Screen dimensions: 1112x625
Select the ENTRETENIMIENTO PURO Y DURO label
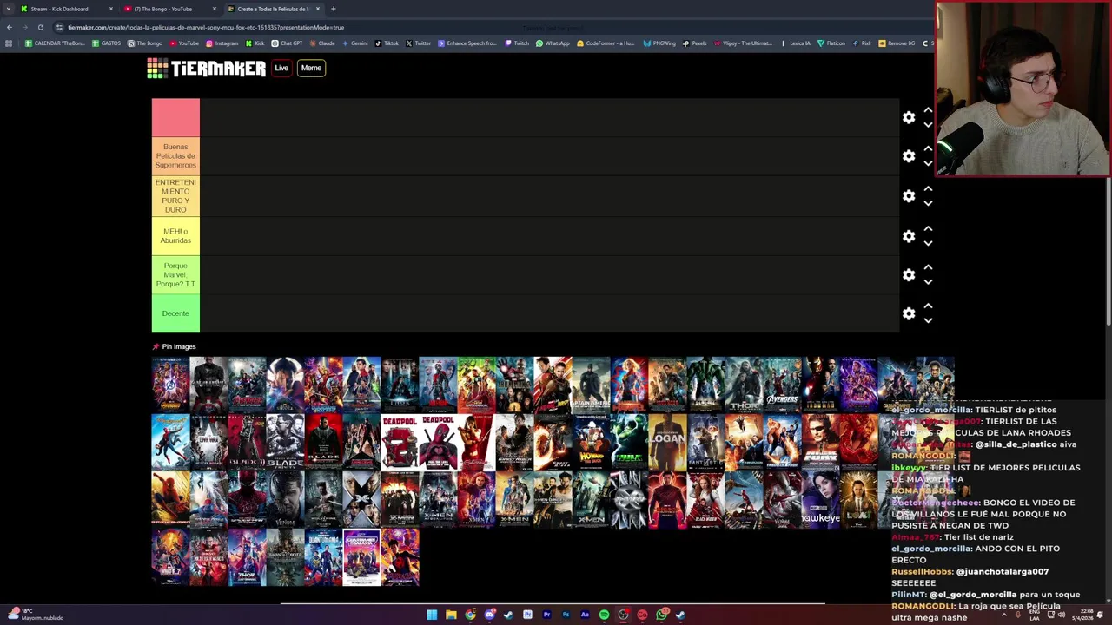(175, 196)
